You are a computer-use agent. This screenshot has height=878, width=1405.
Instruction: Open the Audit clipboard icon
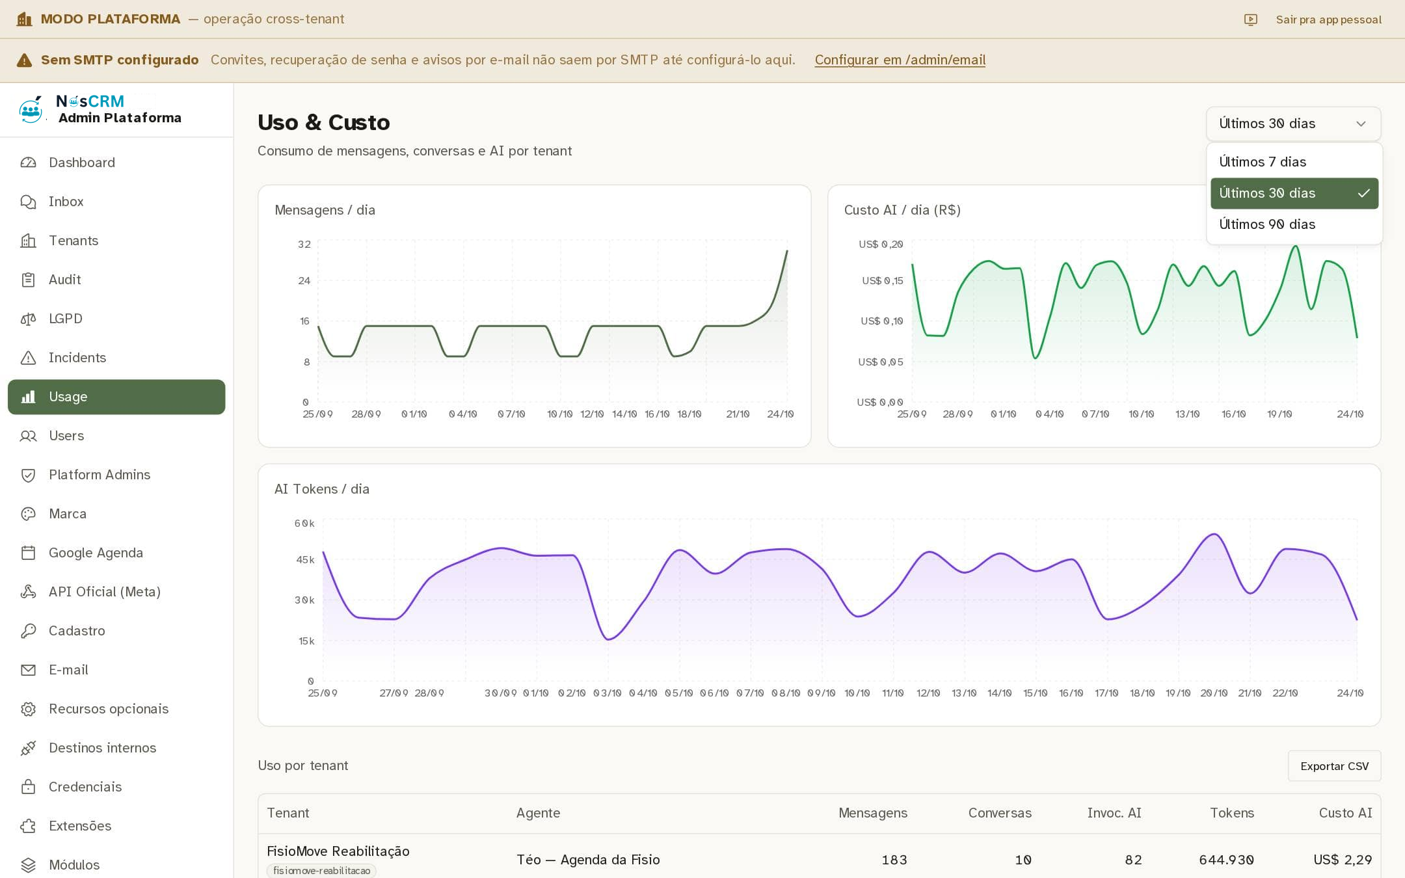tap(28, 280)
